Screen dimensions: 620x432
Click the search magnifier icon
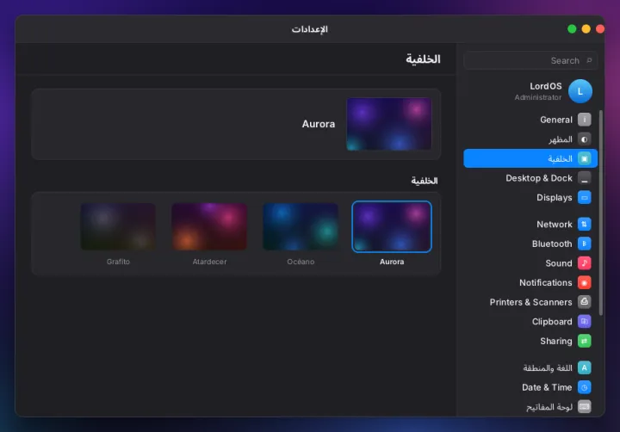[589, 60]
